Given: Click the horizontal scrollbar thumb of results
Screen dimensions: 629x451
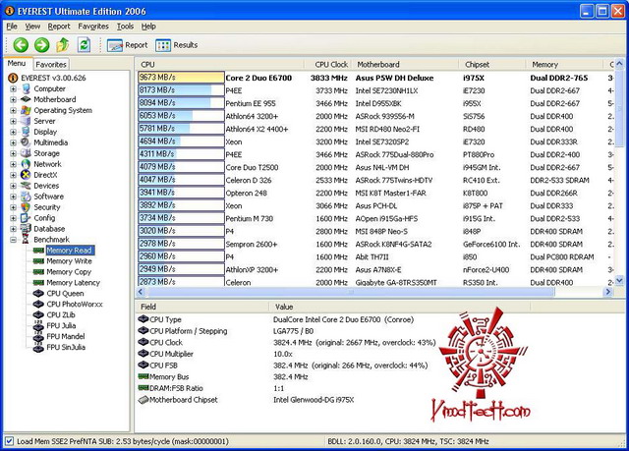Looking at the screenshot, I should (x=351, y=292).
